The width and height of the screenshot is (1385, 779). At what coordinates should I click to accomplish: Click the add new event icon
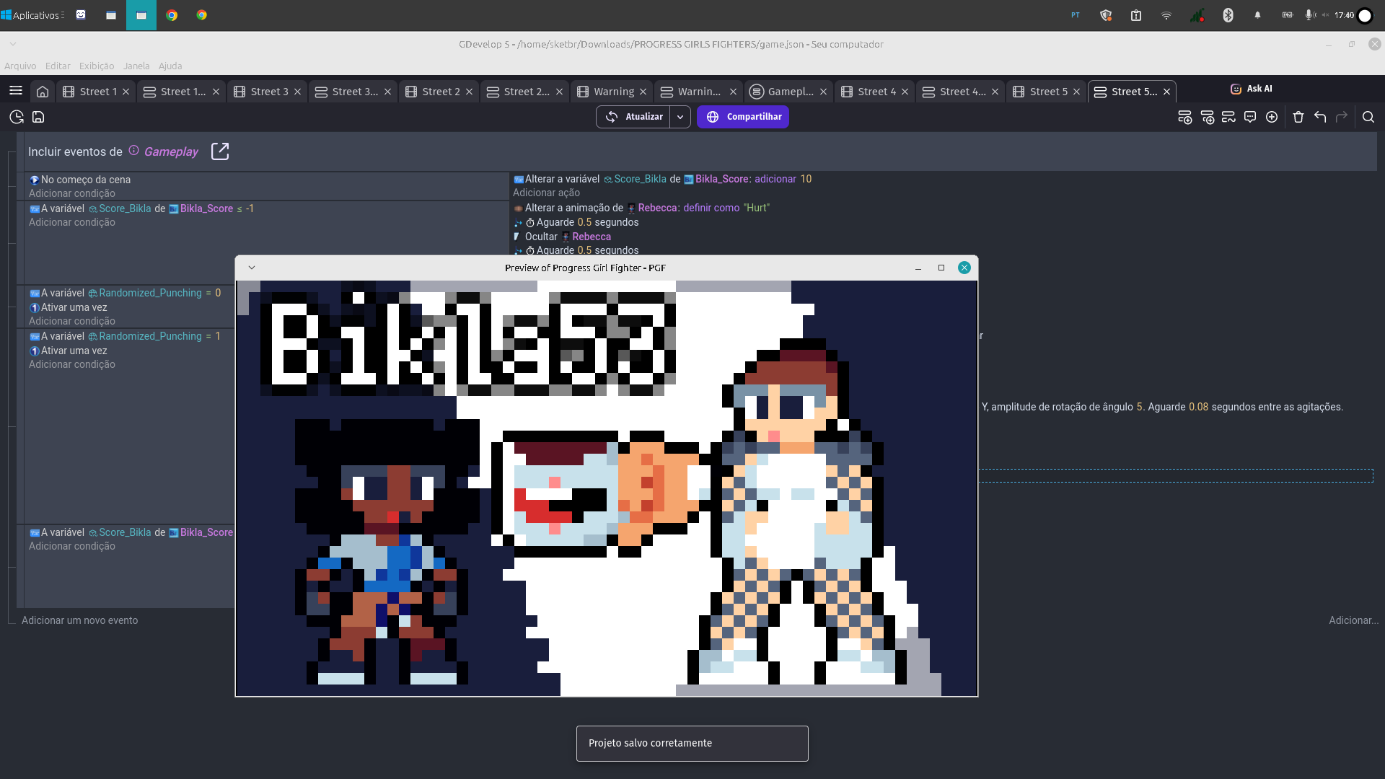point(1184,117)
